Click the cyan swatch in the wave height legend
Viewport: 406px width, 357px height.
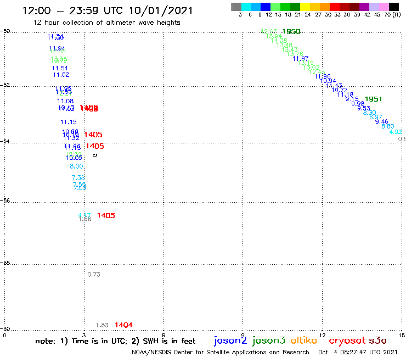246,7
